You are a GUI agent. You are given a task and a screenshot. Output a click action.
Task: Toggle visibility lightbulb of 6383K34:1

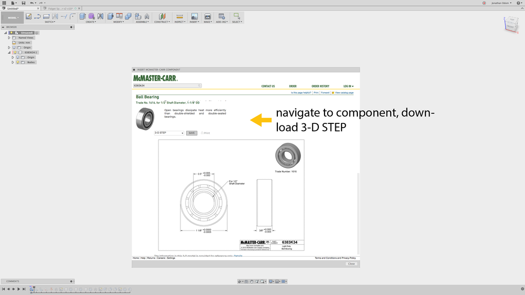15,53
